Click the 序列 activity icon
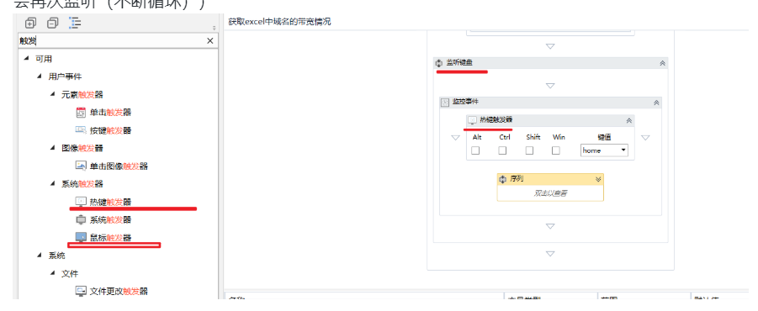This screenshot has height=311, width=758. click(x=503, y=179)
